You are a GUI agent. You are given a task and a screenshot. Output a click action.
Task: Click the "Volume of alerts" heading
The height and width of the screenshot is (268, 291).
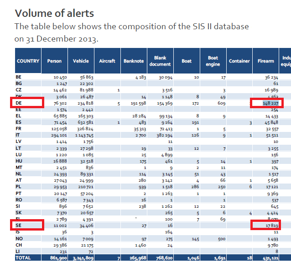(54, 13)
